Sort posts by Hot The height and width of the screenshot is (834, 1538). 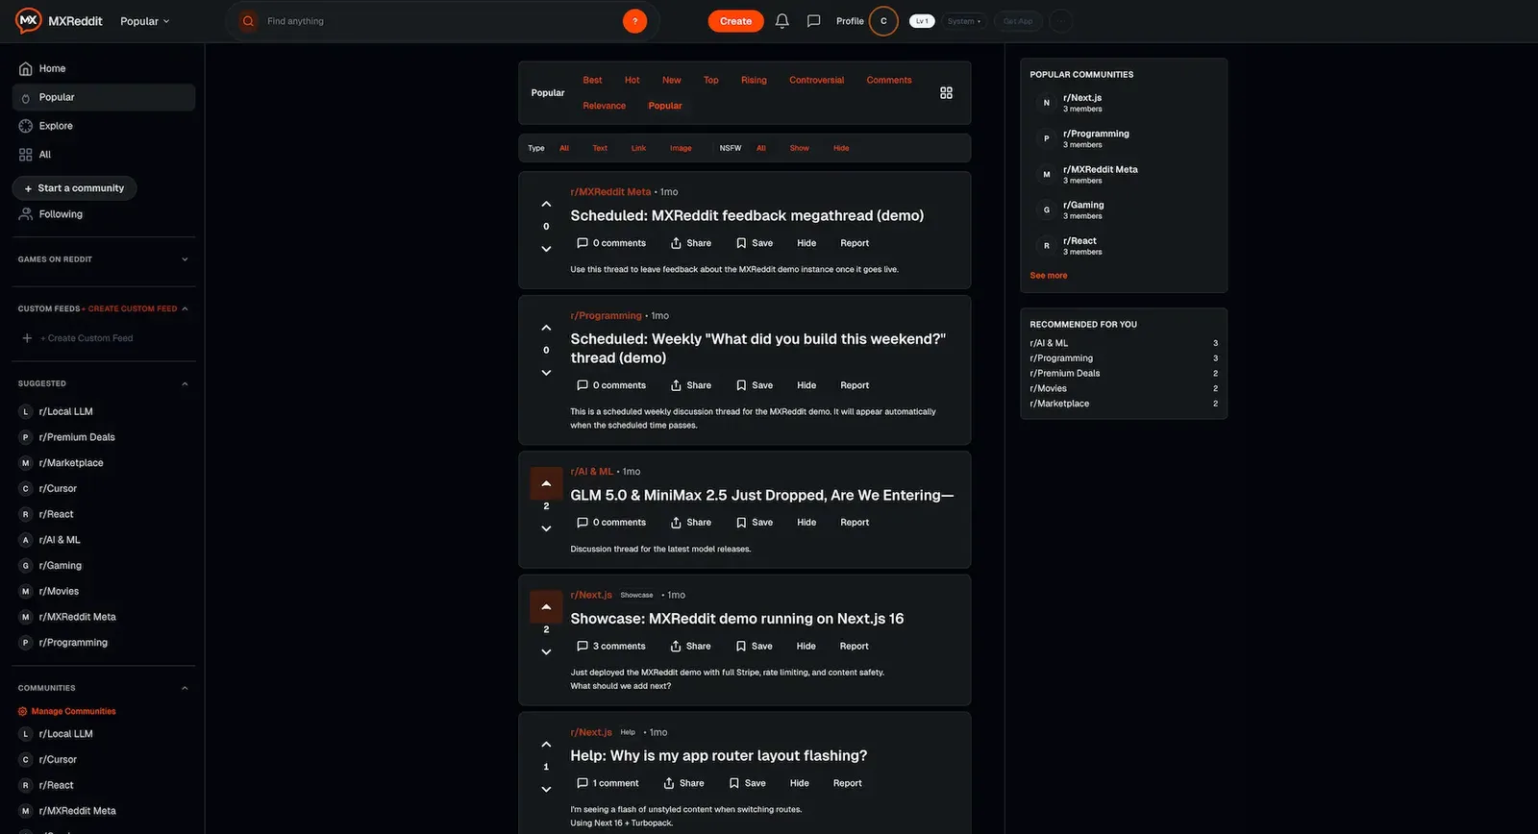point(632,81)
